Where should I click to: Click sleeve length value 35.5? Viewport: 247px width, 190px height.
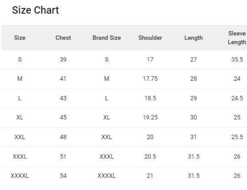(237, 60)
